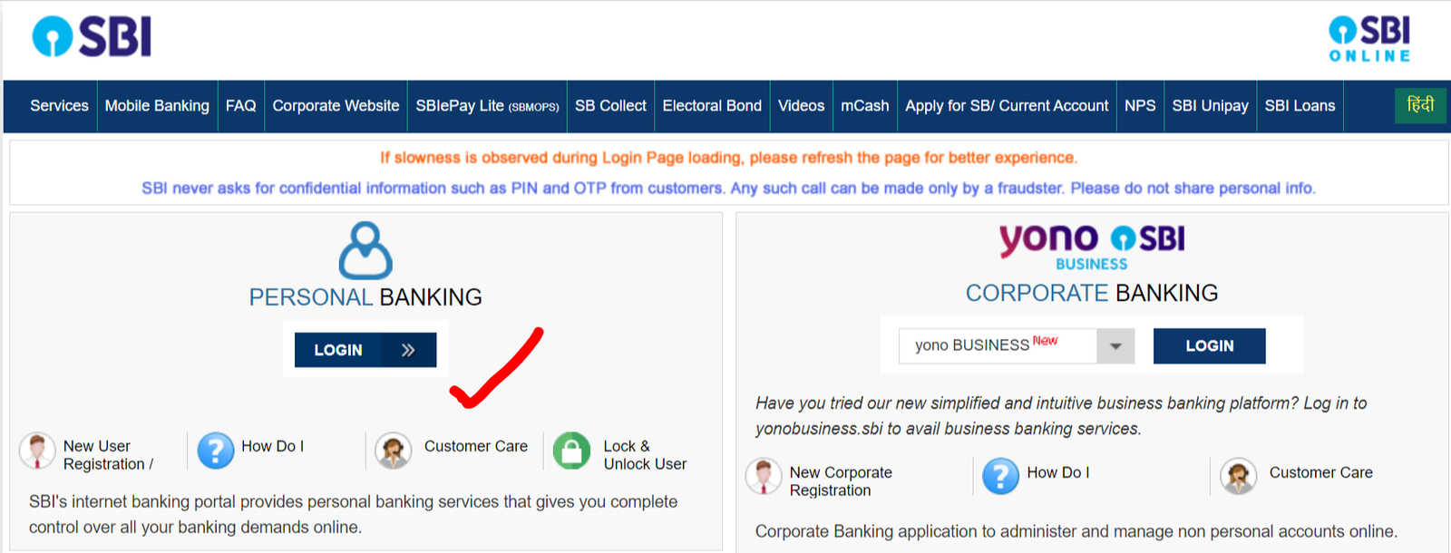Open the personal banking How Do I link
Screen dimensions: 1451x553
pyautogui.click(x=272, y=446)
